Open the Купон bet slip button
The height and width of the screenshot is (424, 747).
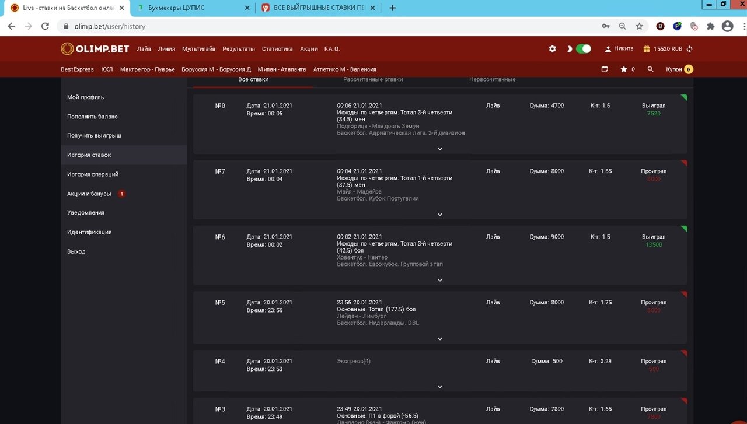pyautogui.click(x=679, y=69)
